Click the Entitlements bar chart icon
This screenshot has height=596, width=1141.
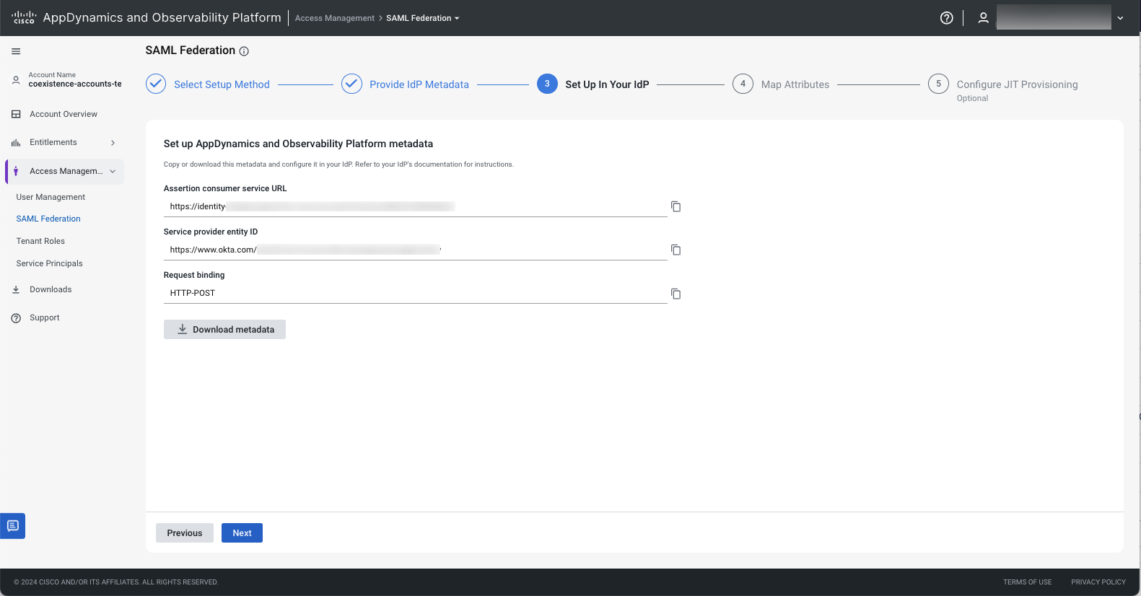coord(16,143)
